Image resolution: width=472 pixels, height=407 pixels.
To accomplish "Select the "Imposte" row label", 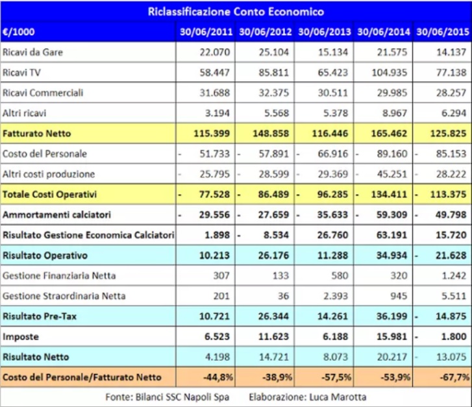I will pyautogui.click(x=21, y=336).
